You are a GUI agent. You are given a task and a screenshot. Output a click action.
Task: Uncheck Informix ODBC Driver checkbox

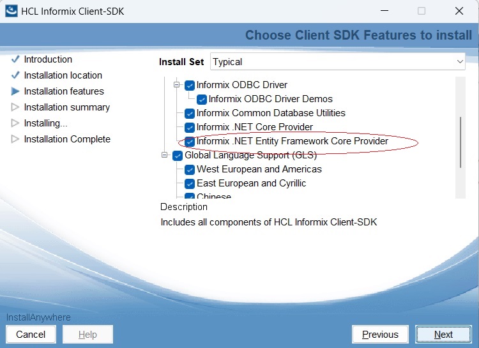click(x=190, y=85)
